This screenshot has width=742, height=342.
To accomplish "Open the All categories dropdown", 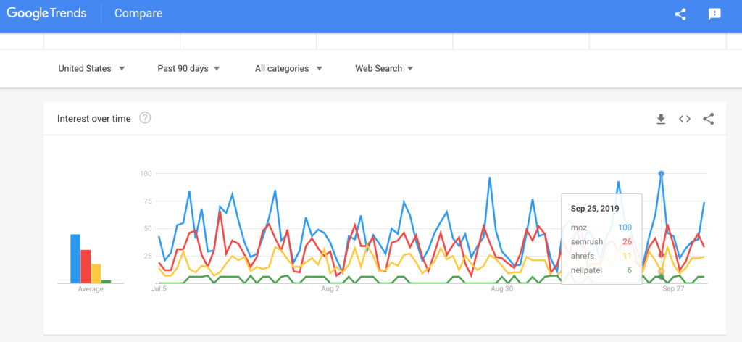I will pyautogui.click(x=288, y=69).
